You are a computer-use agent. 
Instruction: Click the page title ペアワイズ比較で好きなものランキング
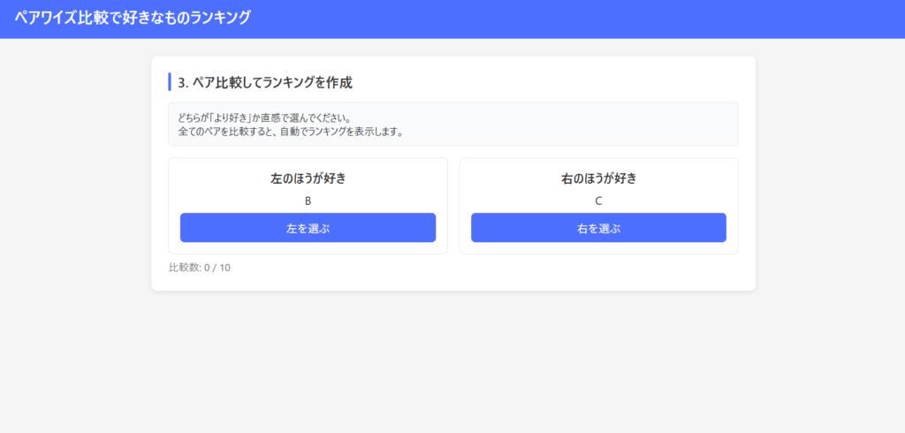133,18
